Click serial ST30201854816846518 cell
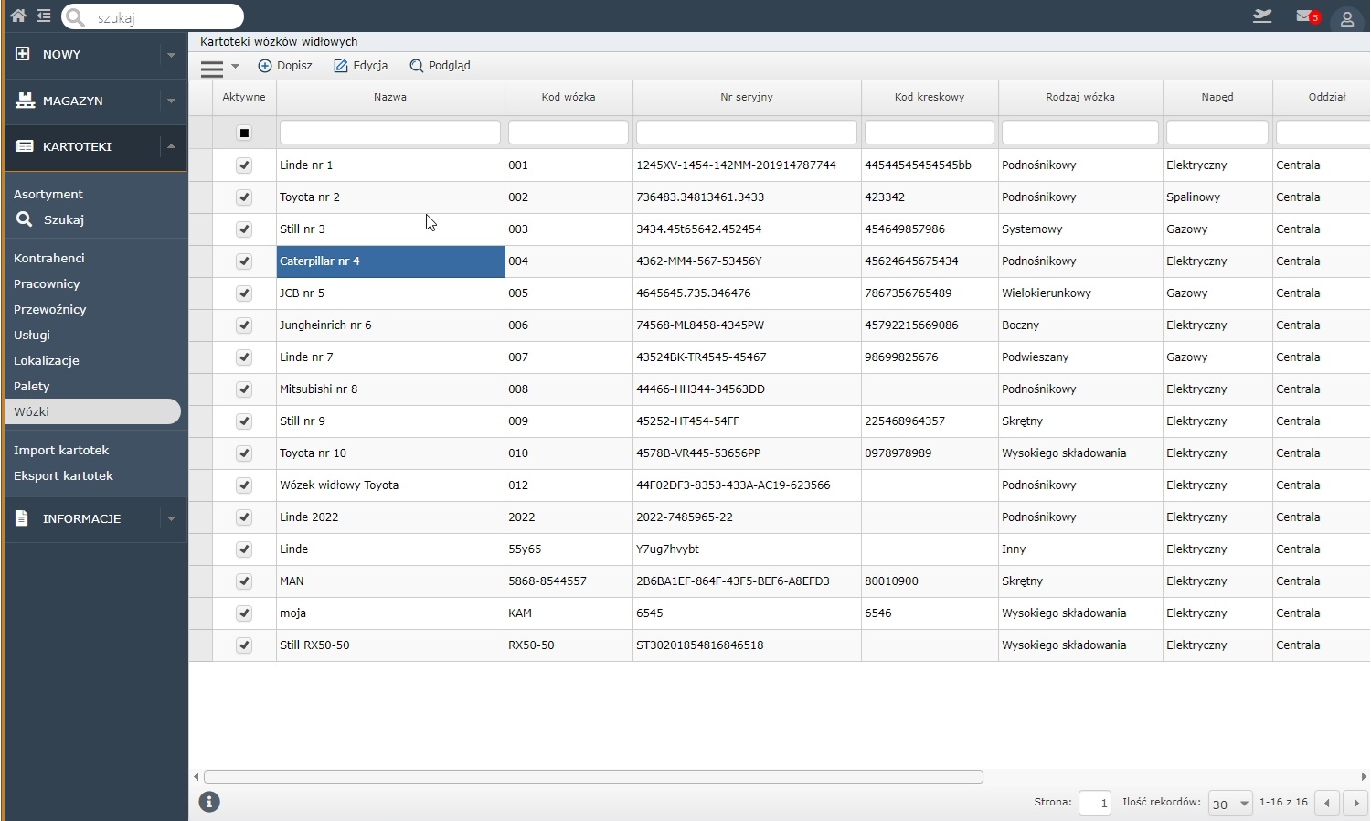Viewport: 1371px width, 821px height. pos(747,645)
